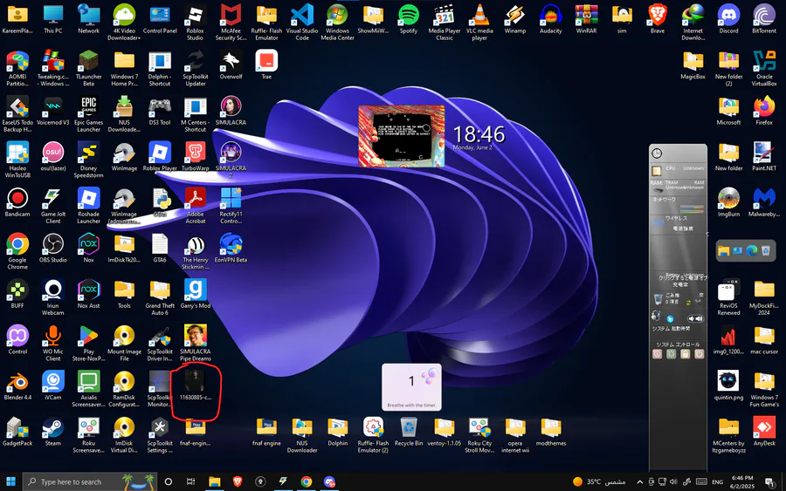This screenshot has height=491, width=786.
Task: Click the 18:46 clock widget
Action: coord(479,138)
